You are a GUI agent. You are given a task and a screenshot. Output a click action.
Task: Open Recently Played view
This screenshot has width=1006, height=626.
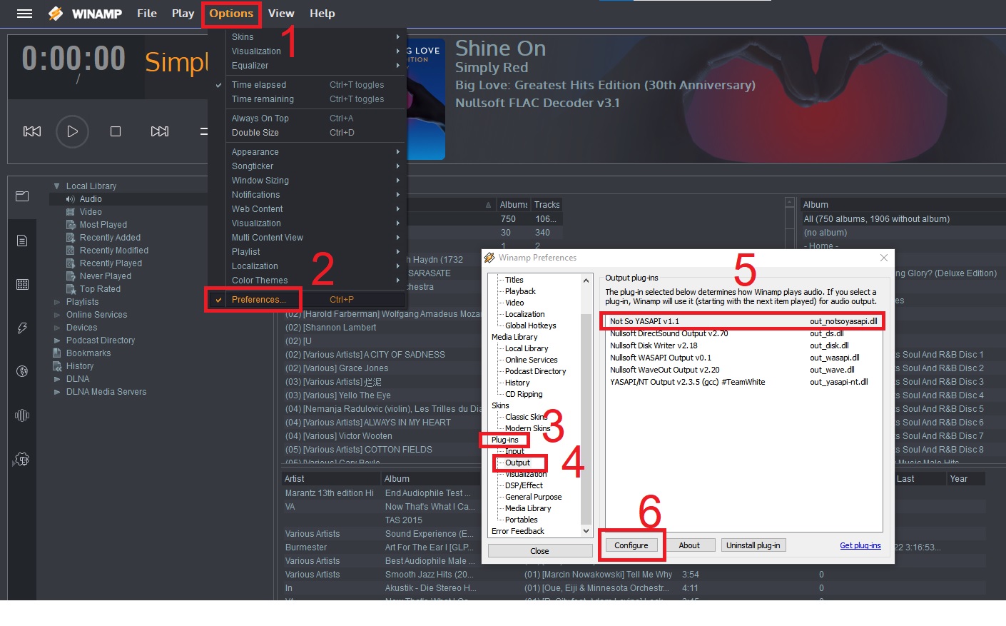111,263
